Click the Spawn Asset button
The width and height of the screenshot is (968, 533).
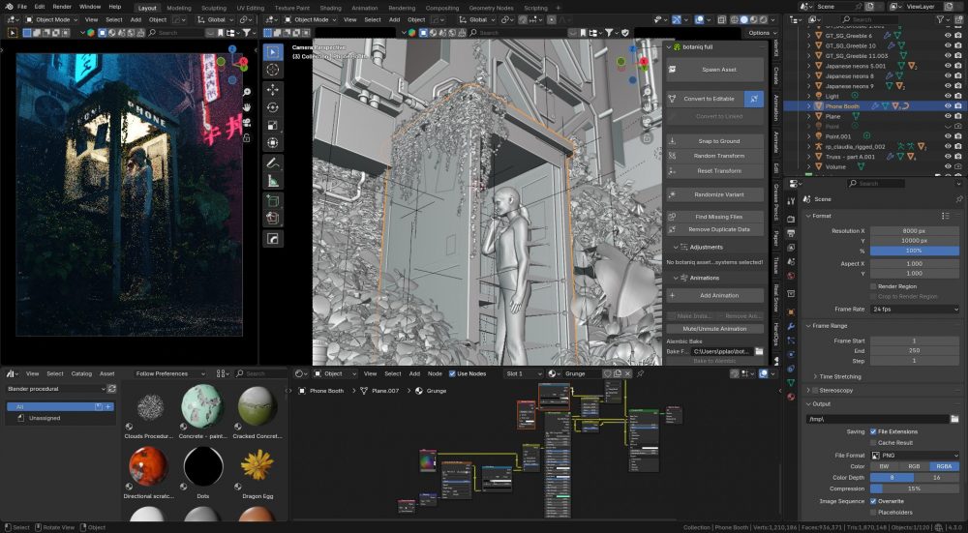click(x=718, y=70)
